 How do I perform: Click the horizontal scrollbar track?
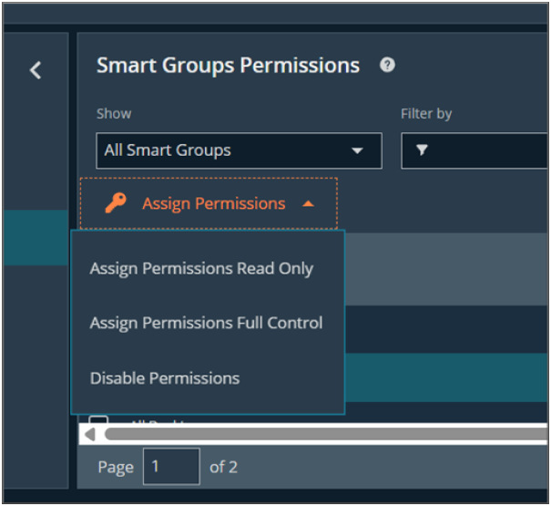point(319,435)
